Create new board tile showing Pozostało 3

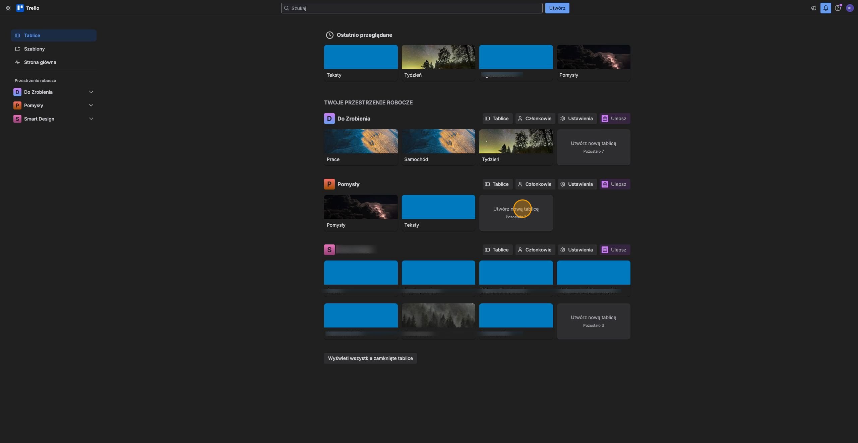point(594,321)
